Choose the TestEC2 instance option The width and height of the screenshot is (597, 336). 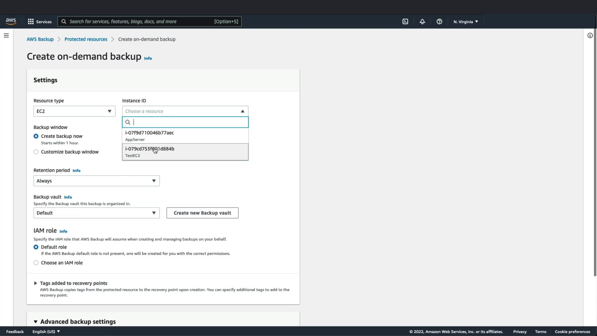click(x=185, y=152)
